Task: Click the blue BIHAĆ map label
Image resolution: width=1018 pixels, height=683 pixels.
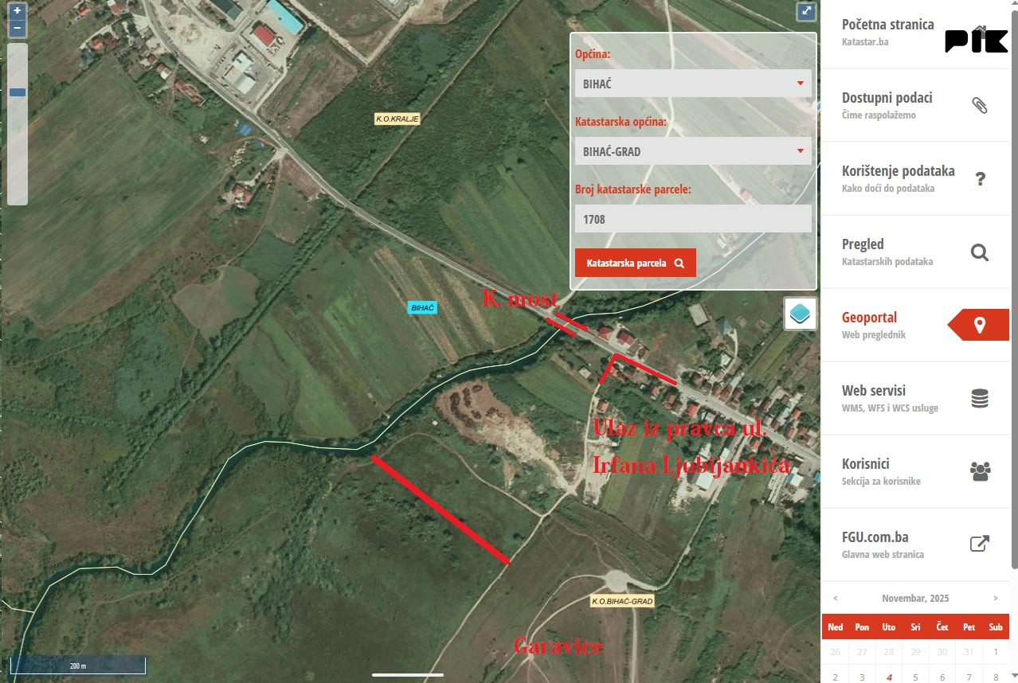Action: (x=422, y=307)
